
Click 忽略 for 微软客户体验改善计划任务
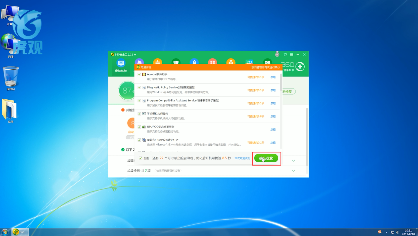click(x=273, y=143)
